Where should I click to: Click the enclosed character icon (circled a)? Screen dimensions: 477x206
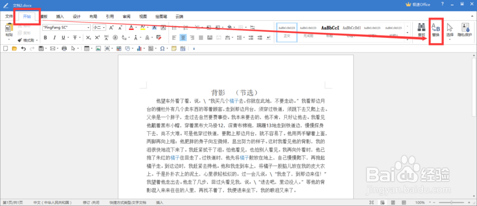[x=115, y=38]
